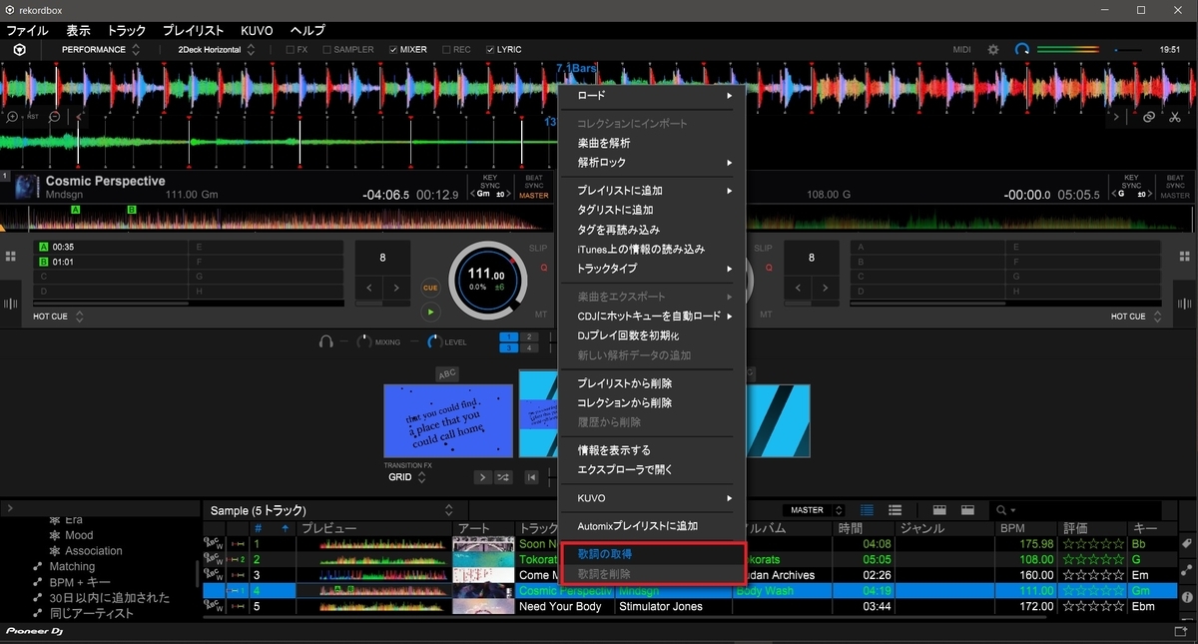Open the settings gear in the top bar
This screenshot has height=644, width=1198.
click(x=991, y=48)
